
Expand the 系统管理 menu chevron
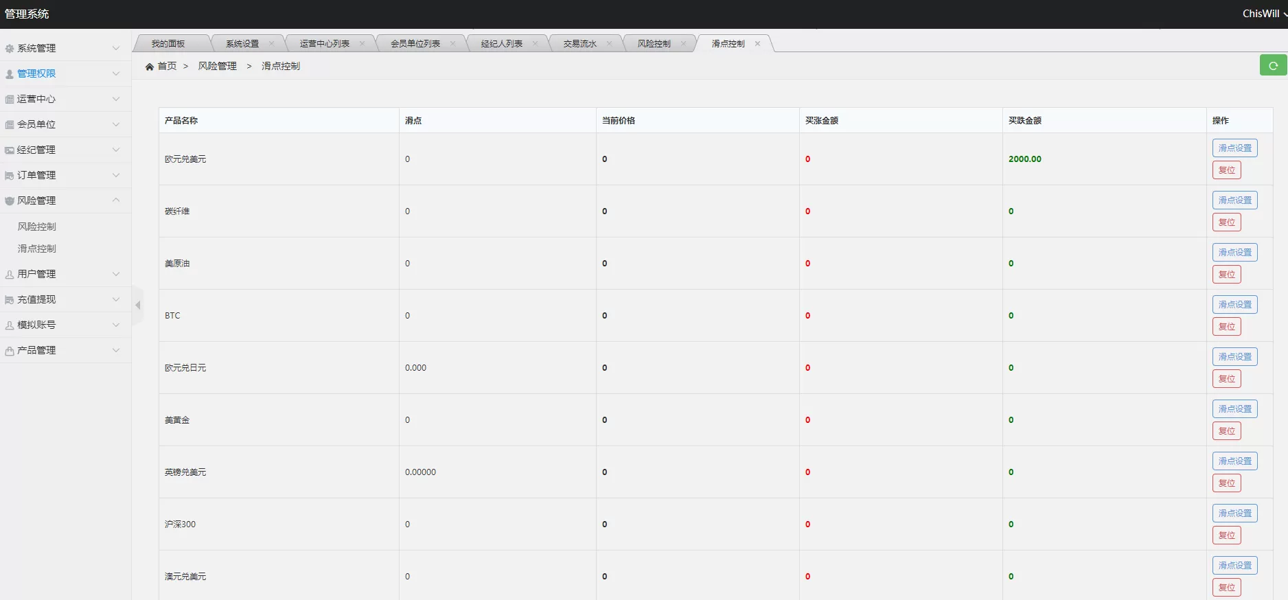pos(116,48)
